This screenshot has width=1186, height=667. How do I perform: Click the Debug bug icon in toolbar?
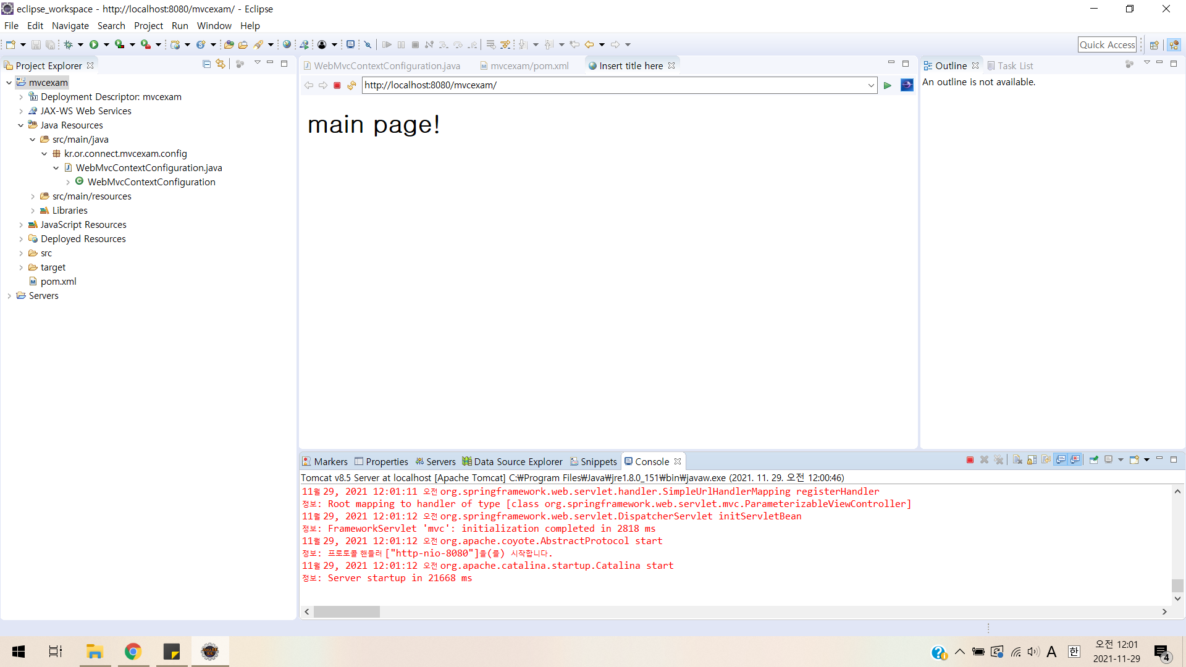pyautogui.click(x=69, y=44)
